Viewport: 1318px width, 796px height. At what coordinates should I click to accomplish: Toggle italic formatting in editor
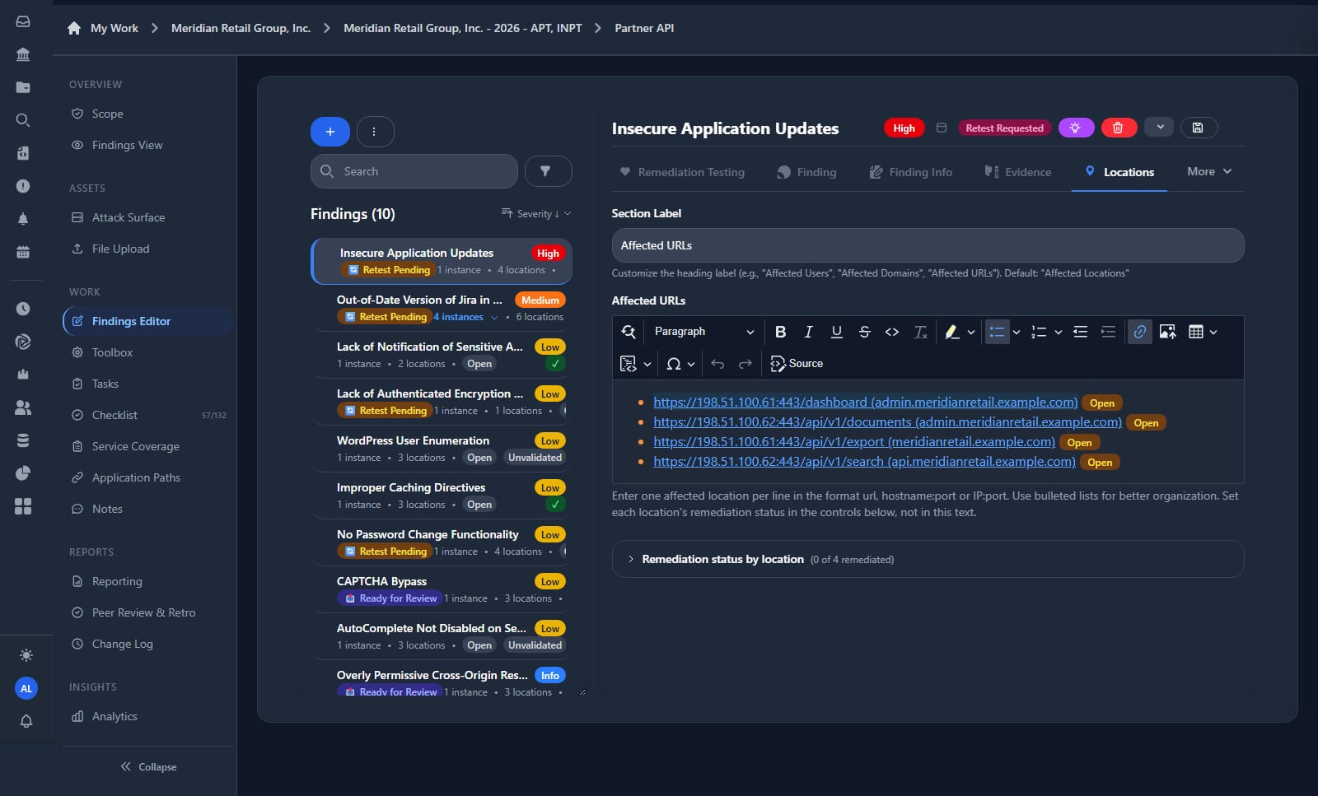(808, 332)
